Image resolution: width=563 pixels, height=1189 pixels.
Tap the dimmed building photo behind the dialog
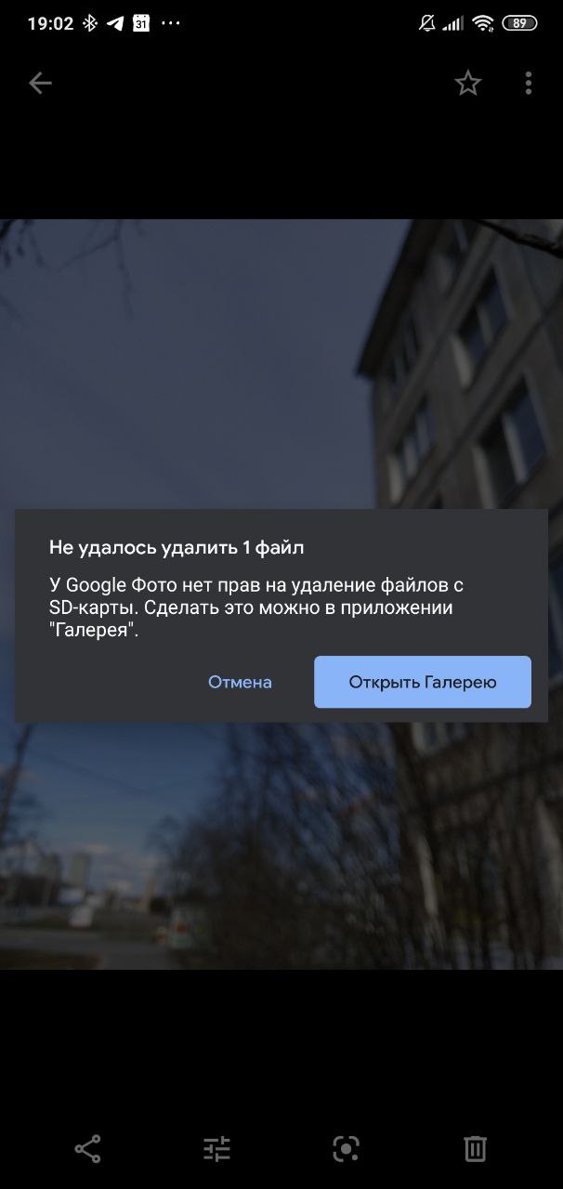coord(281,362)
